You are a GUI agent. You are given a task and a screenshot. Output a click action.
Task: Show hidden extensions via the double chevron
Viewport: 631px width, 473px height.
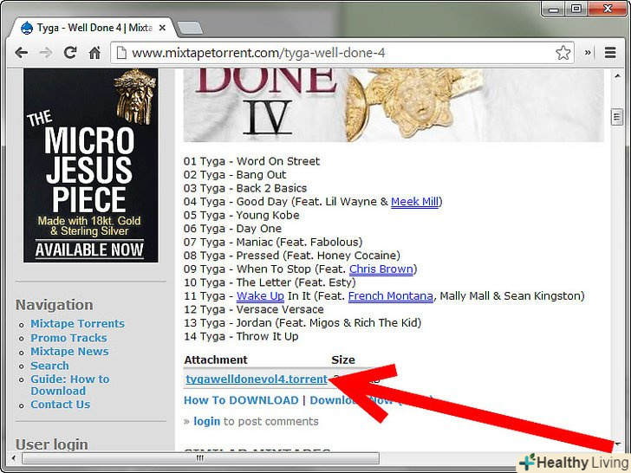[588, 53]
